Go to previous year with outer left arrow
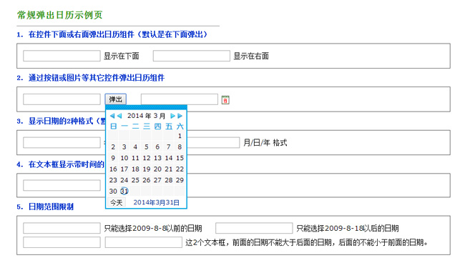 [x=112, y=116]
